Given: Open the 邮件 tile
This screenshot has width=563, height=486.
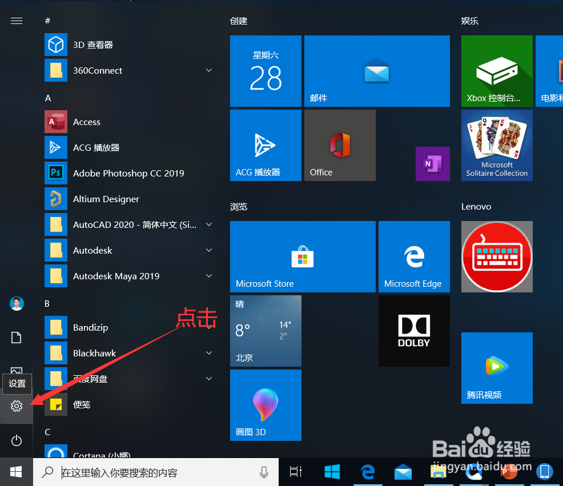Looking at the screenshot, I should point(377,71).
